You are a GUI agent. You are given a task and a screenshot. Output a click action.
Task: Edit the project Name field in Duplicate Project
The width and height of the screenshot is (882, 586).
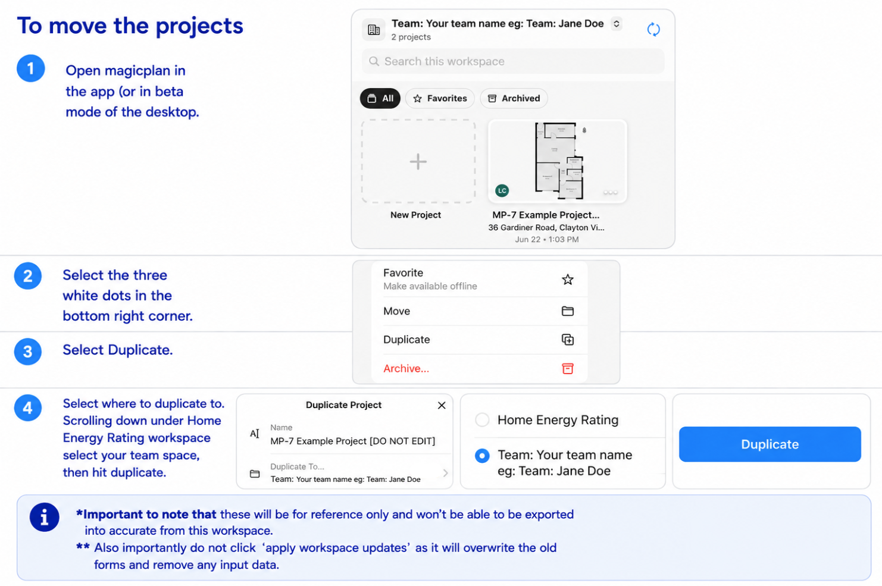352,435
